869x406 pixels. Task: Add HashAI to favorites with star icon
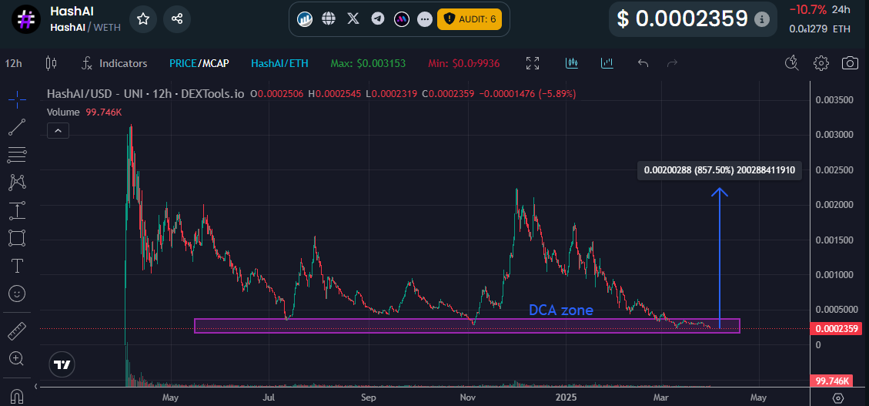[143, 19]
